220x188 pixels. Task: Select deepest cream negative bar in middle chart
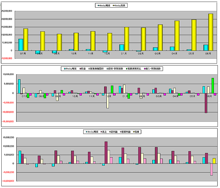point(108,101)
